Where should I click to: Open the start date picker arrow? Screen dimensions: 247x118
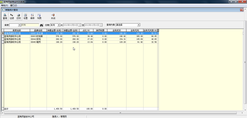pyautogui.click(x=80, y=25)
